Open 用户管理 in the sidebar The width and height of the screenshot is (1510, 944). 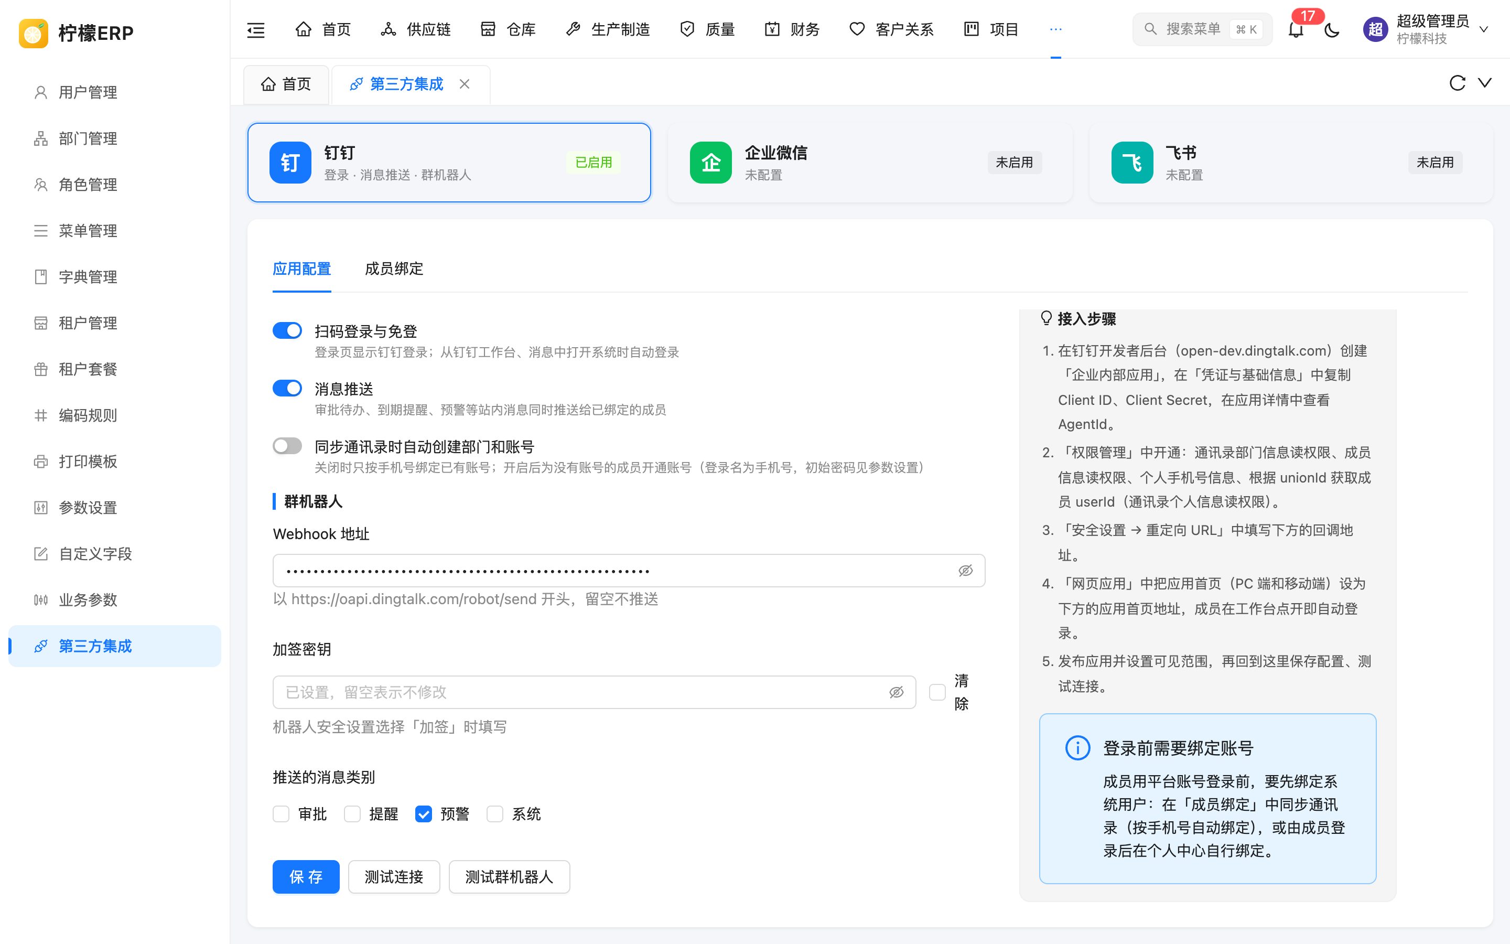(x=115, y=92)
